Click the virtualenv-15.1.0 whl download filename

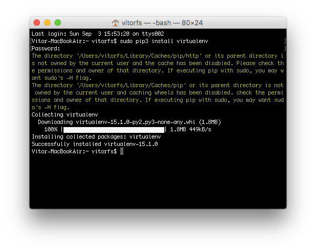[x=135, y=122]
